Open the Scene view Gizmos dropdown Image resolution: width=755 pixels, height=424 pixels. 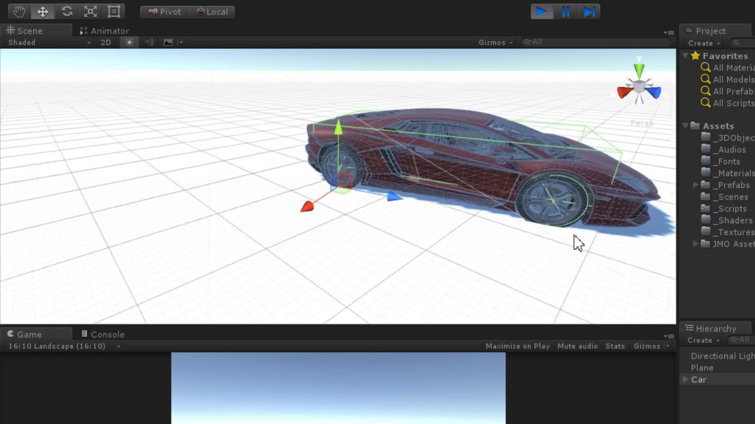495,42
